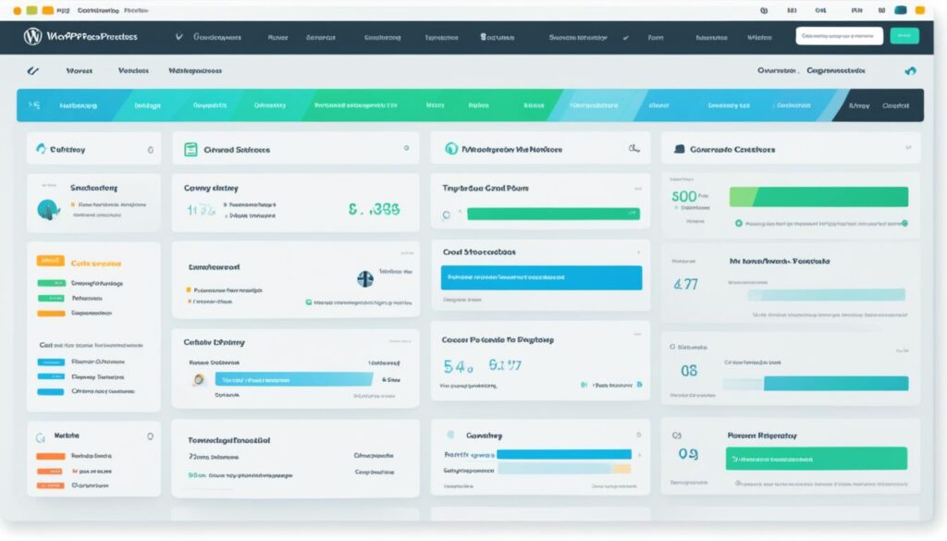Open the first text tab of gradient bar

[x=78, y=105]
